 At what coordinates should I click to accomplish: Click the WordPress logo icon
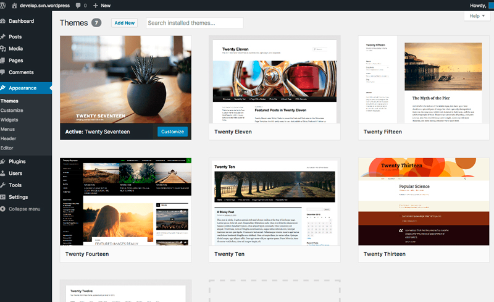5,5
